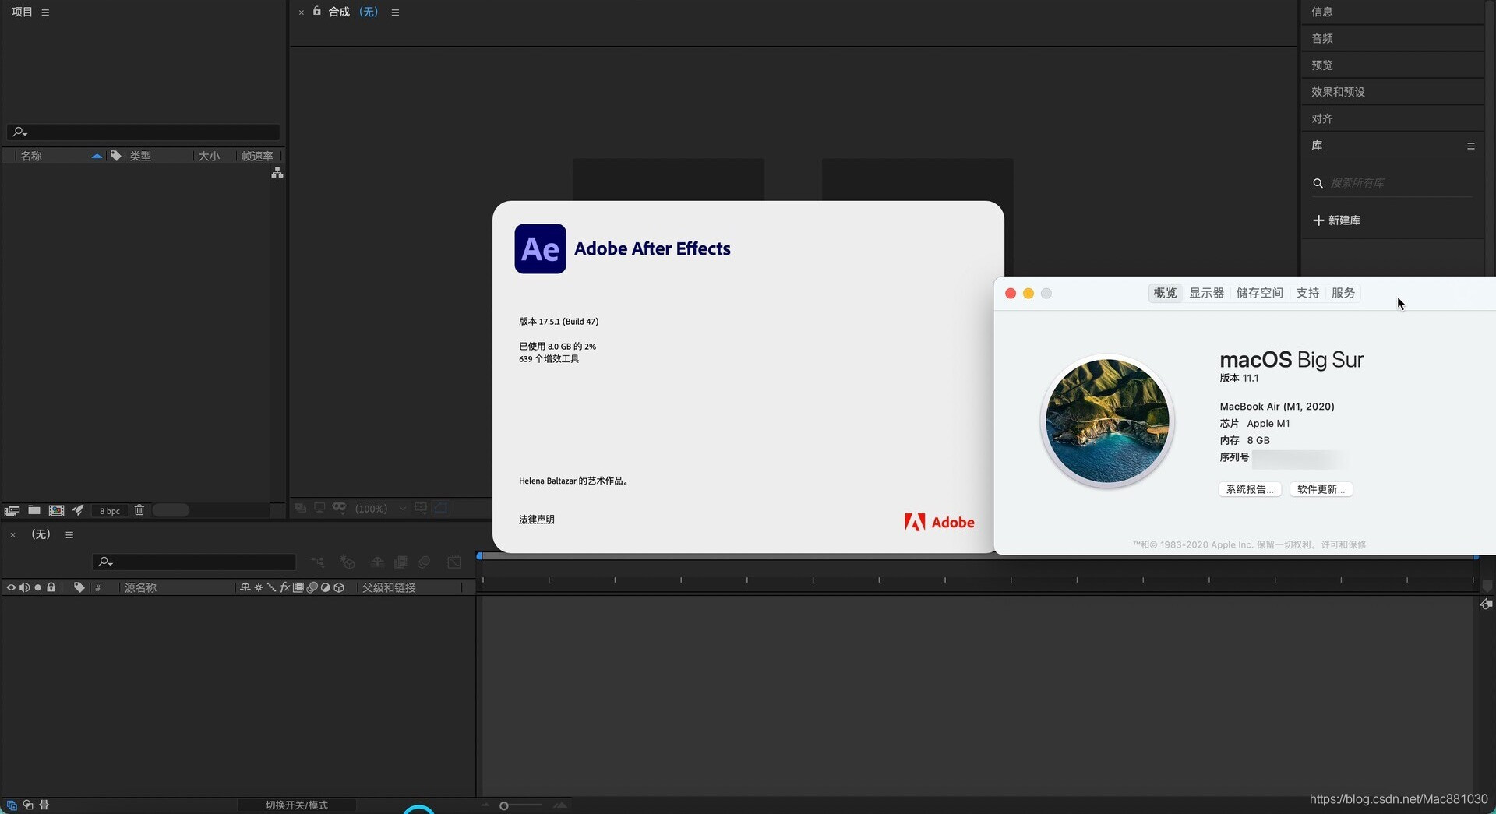This screenshot has width=1496, height=814.
Task: Toggle the frame blending icon in timeline
Action: click(x=400, y=562)
